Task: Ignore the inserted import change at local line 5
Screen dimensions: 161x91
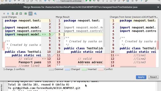Action: [x=43, y=34]
